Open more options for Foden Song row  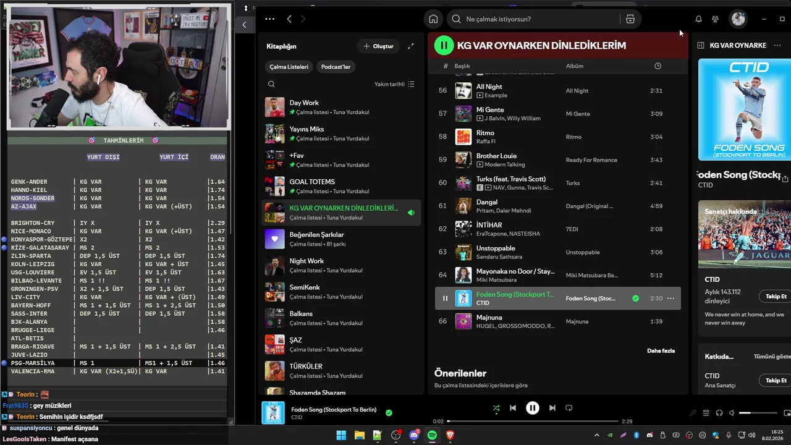click(x=670, y=299)
